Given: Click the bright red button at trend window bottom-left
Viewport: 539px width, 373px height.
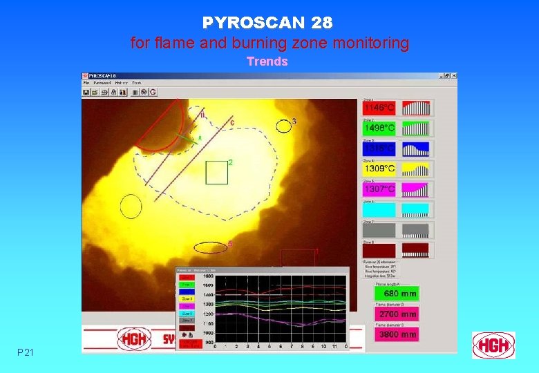Looking at the screenshot, I should click(x=191, y=344).
